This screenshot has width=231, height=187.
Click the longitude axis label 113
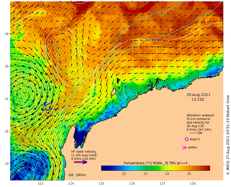click(41, 183)
